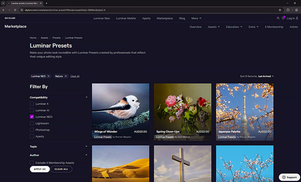Click the search magnifier icon in header
The width and height of the screenshot is (301, 182).
coord(278,18)
